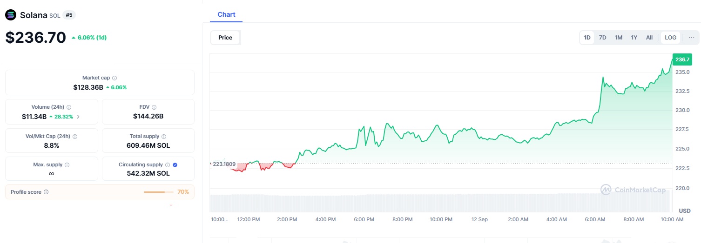Select the Price chart view
701x243 pixels.
coord(225,38)
